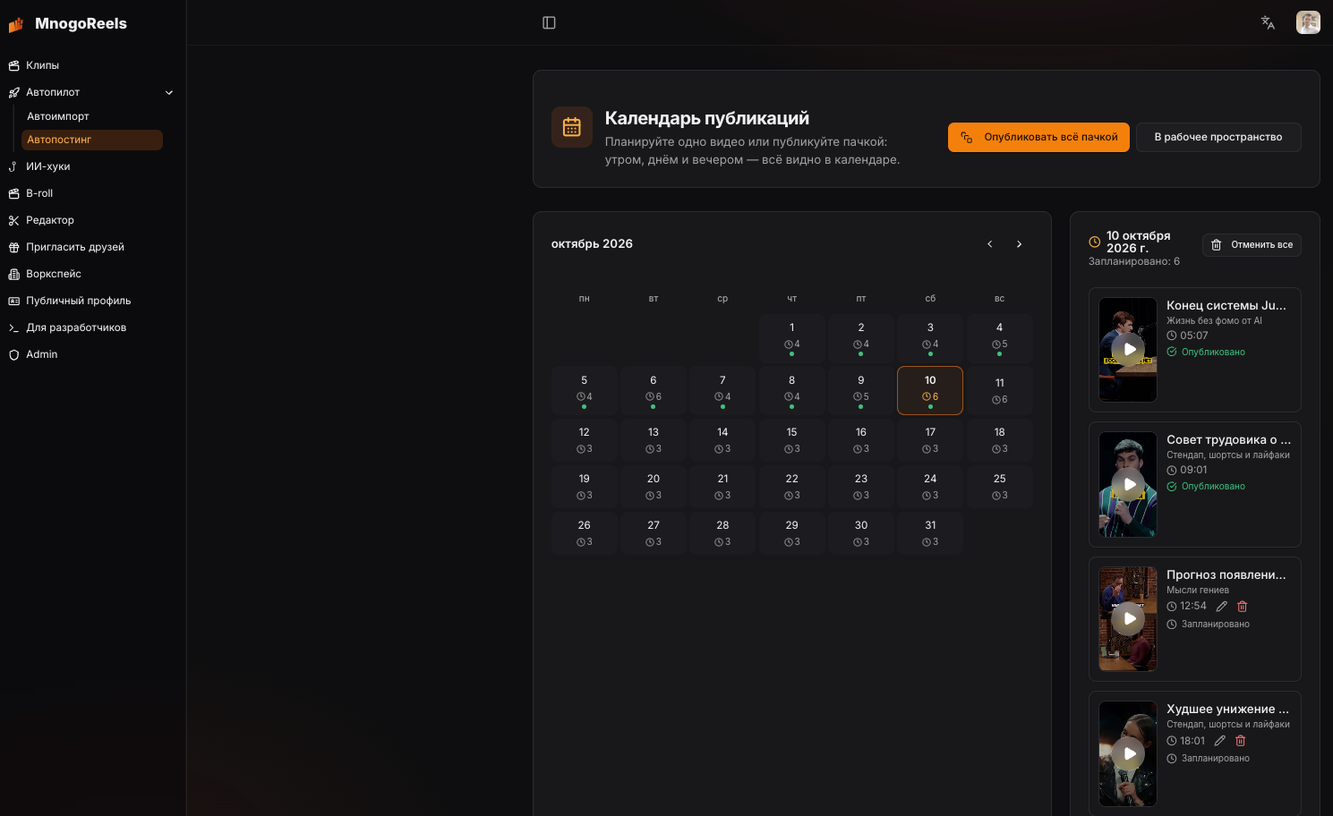Click the Совет трудовика о ... post title

(1228, 440)
